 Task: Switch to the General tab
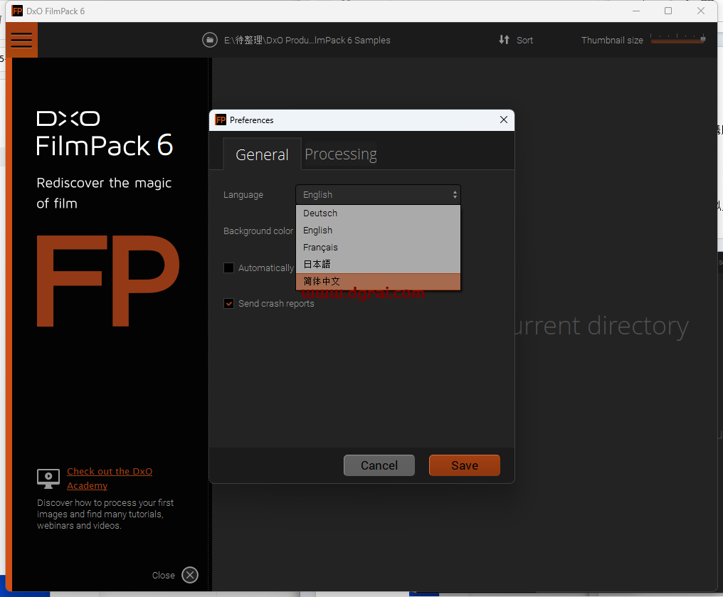tap(262, 154)
